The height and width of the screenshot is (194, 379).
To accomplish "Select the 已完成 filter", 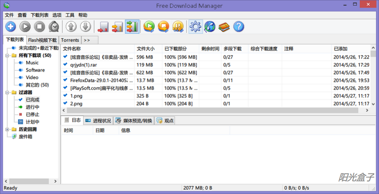I will coord(32,100).
